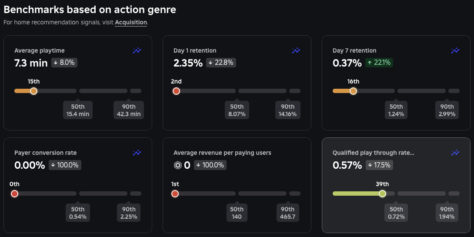Click the Average playtime 15th percentile marker

pos(33,91)
